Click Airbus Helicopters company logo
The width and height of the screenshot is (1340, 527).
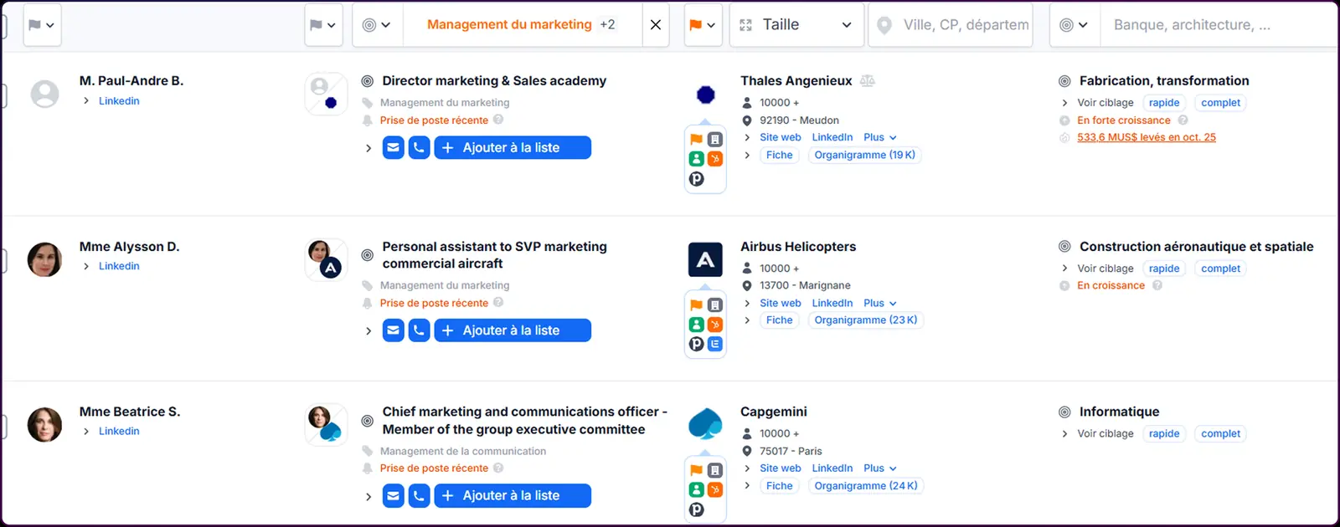pyautogui.click(x=705, y=259)
